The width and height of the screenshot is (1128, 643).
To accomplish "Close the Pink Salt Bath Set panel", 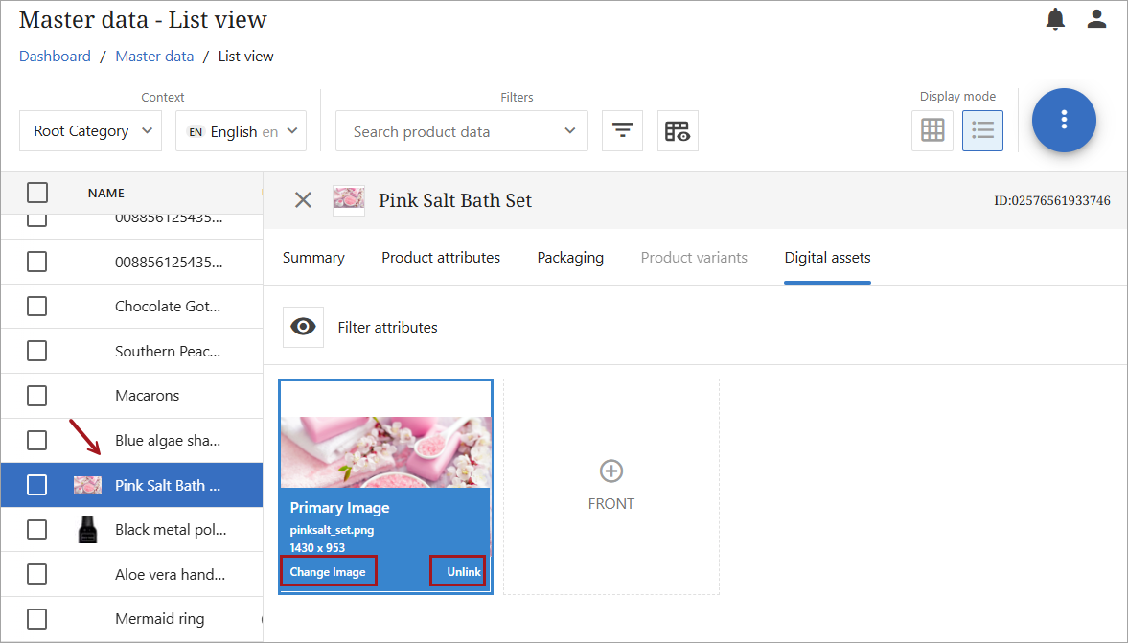I will coord(303,199).
